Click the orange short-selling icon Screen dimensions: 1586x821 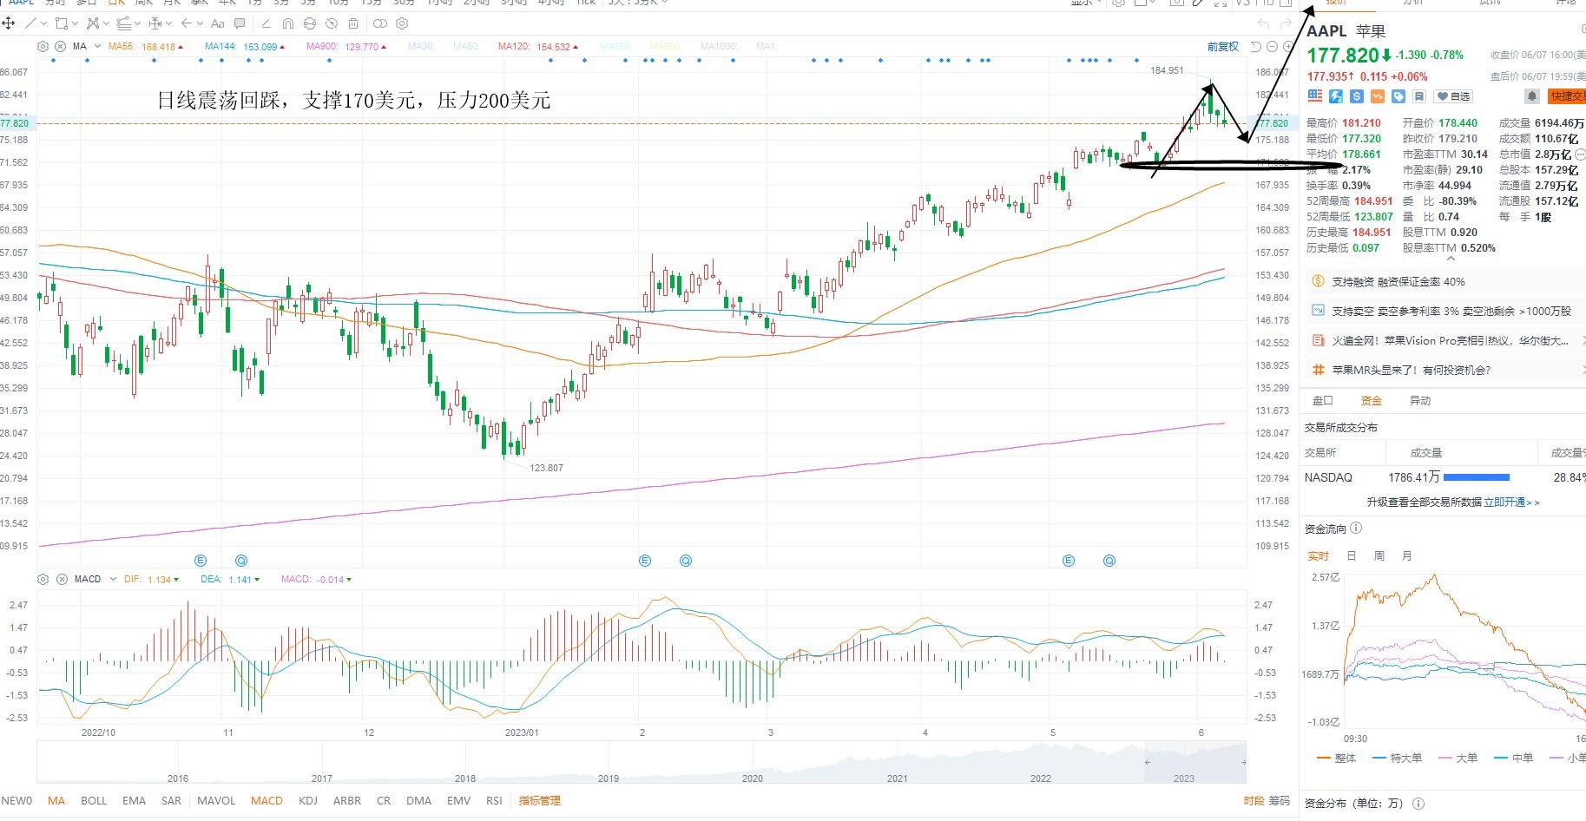[x=1378, y=96]
